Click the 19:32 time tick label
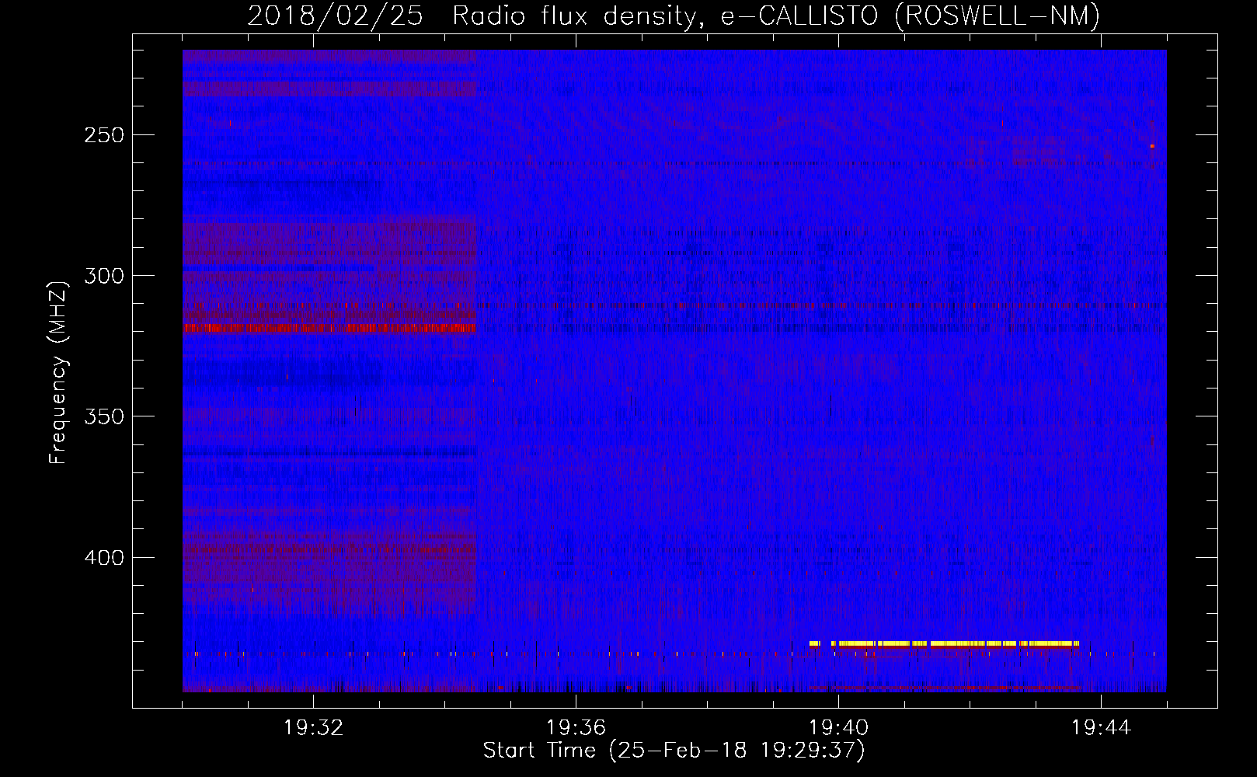 click(x=313, y=727)
